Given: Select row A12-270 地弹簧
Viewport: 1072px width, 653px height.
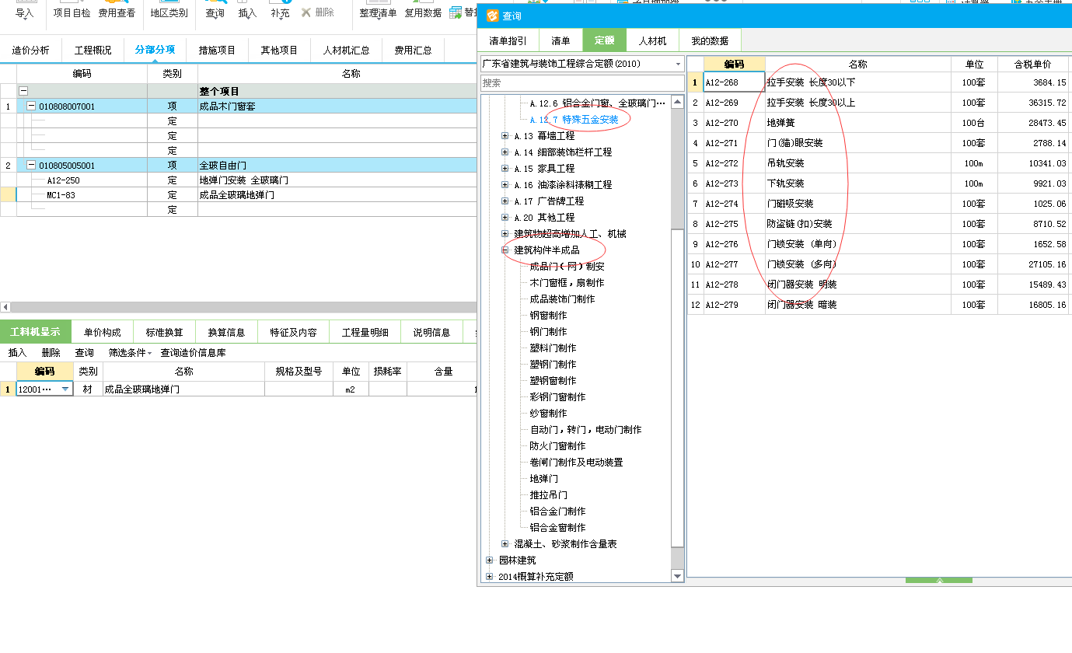Looking at the screenshot, I should pyautogui.click(x=878, y=123).
